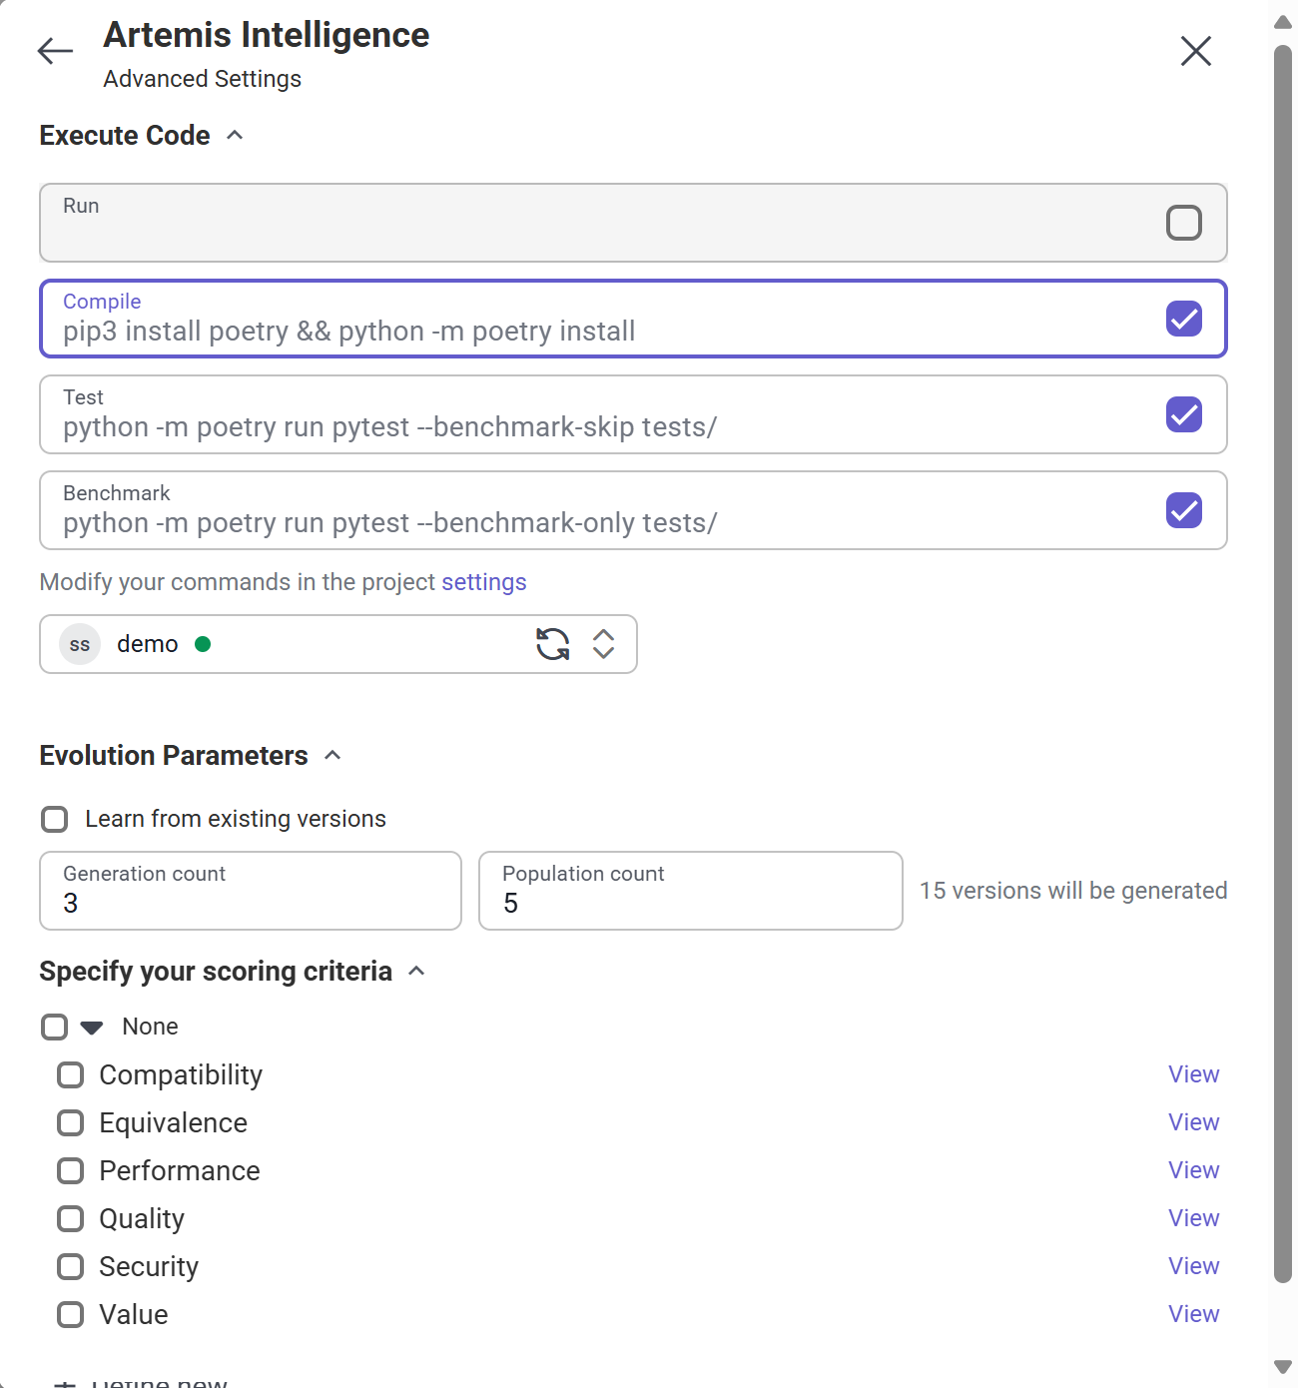1298x1388 pixels.
Task: Check the Security scoring criterion
Action: click(x=70, y=1266)
